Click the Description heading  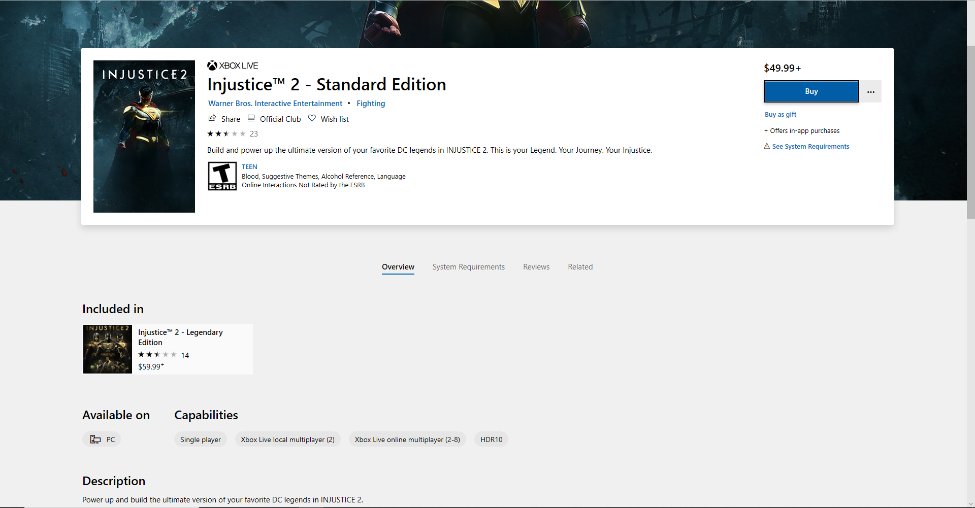tap(114, 481)
